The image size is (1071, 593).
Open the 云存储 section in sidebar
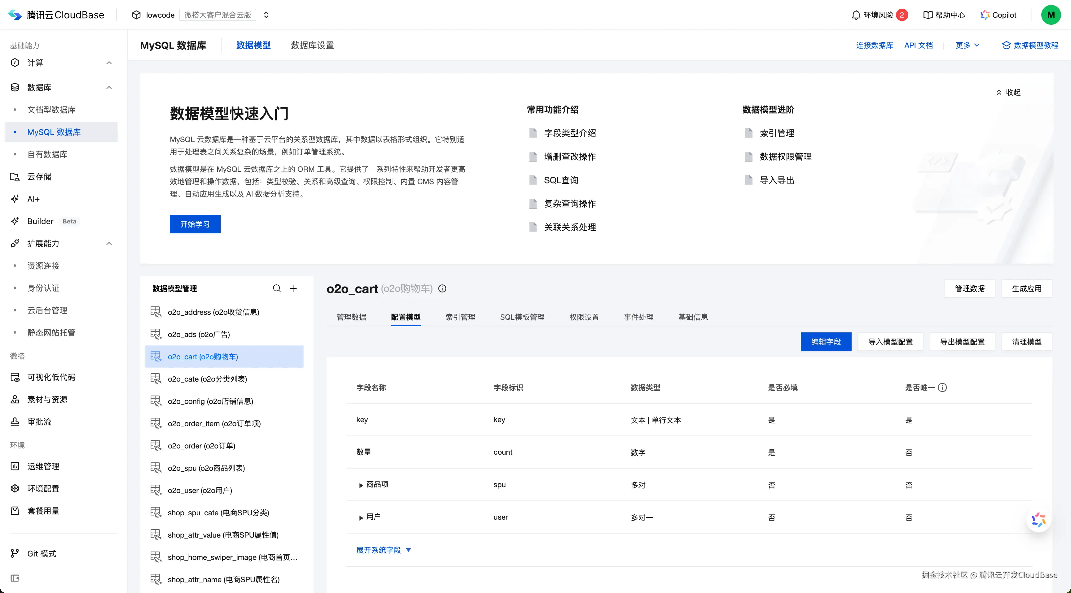point(39,176)
